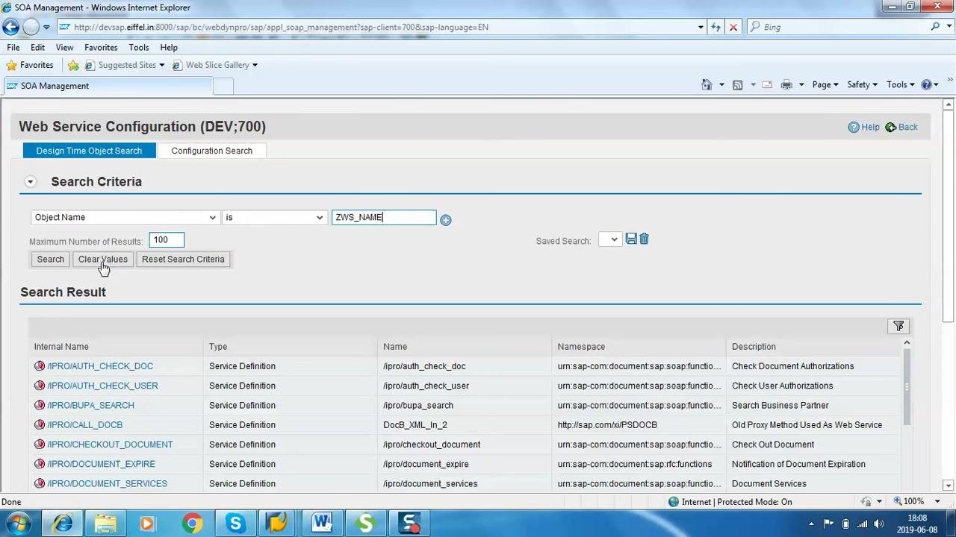Click the Home icon in command bar
Image resolution: width=956 pixels, height=537 pixels.
click(x=707, y=84)
